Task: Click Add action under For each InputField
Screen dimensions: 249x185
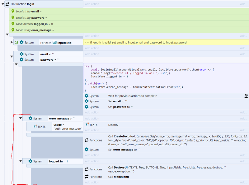Action: (x=92, y=48)
